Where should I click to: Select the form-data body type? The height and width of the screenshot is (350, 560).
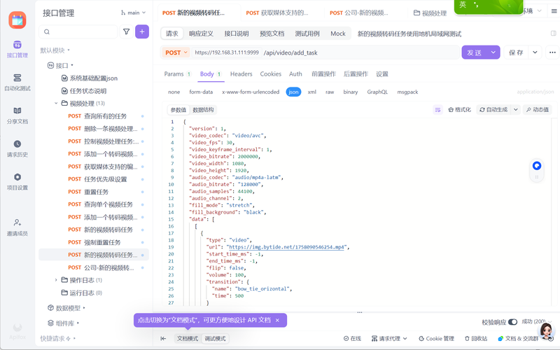201,92
